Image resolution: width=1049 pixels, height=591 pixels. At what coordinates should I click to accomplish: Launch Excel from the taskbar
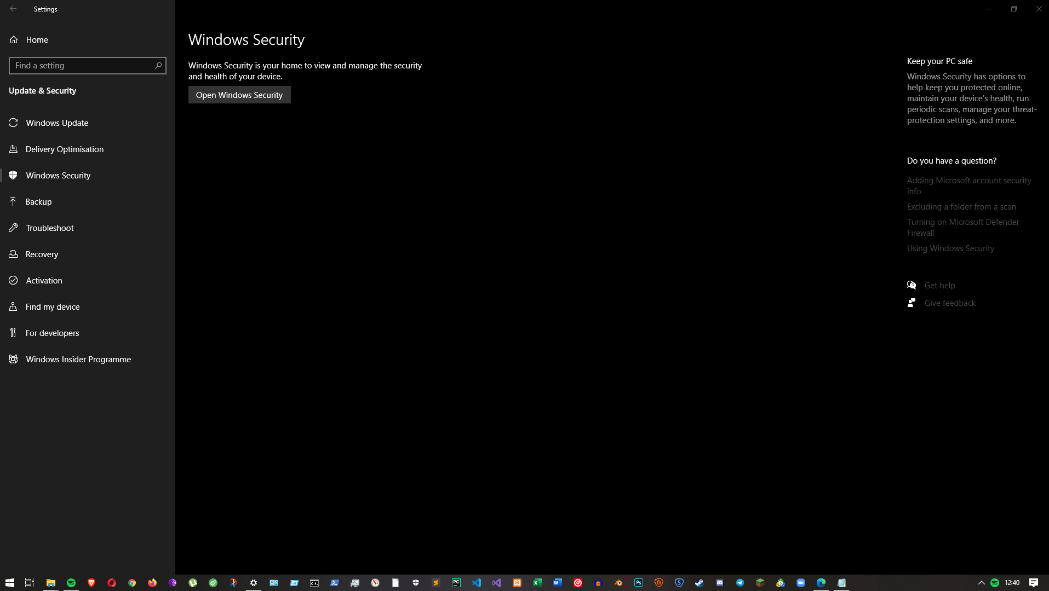coord(537,583)
